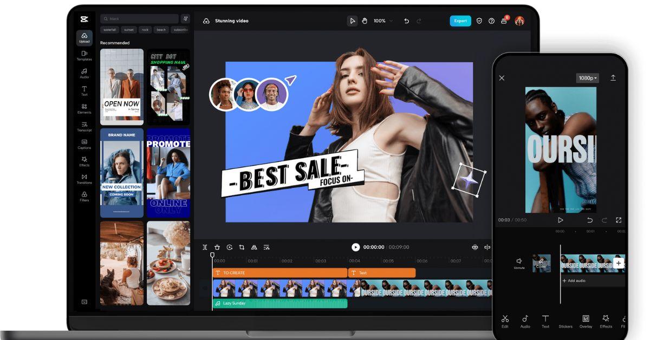Select the 'rock' search tag

(145, 30)
